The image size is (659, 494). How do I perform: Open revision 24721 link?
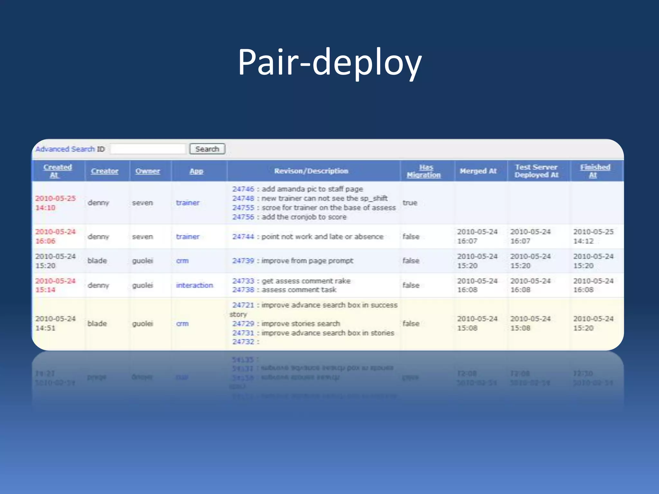point(243,305)
